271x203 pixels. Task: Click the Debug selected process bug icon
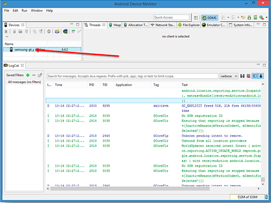point(6,31)
